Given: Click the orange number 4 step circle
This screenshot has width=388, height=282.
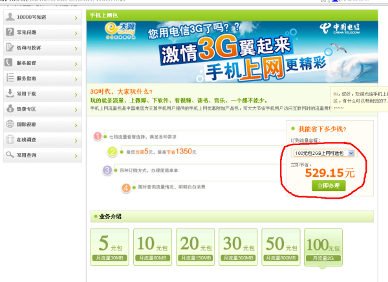Looking at the screenshot, I should tap(126, 188).
